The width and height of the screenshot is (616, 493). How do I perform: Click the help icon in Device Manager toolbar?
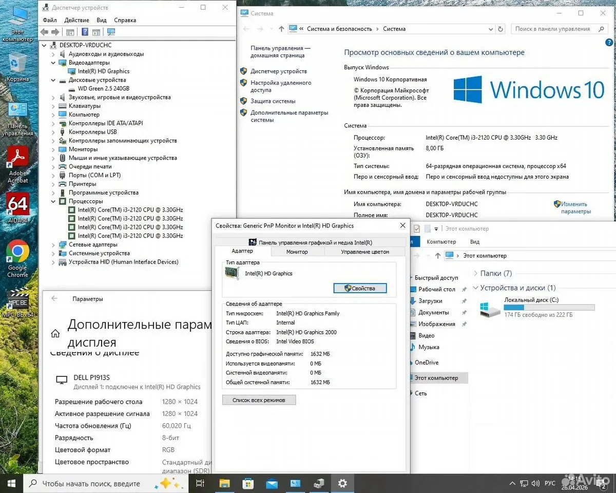(x=85, y=32)
